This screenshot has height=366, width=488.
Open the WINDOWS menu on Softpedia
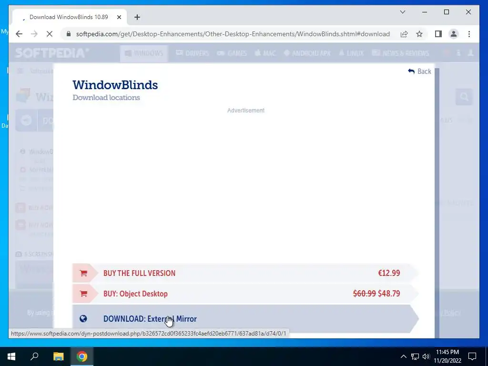coord(144,53)
